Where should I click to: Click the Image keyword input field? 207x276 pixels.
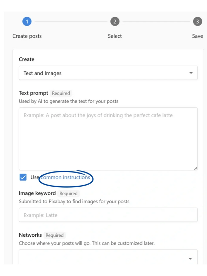click(x=108, y=215)
